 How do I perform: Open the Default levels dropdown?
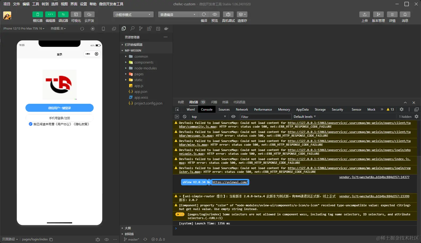[x=305, y=117]
